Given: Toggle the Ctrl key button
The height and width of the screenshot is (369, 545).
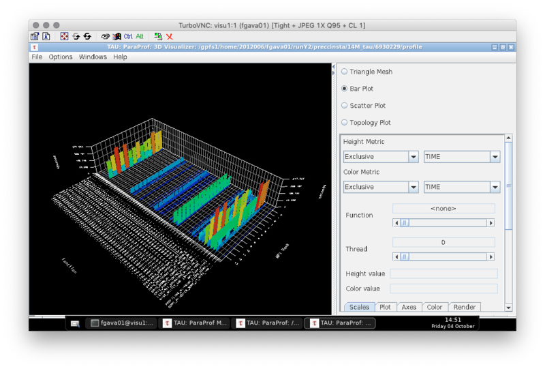Looking at the screenshot, I should point(128,36).
